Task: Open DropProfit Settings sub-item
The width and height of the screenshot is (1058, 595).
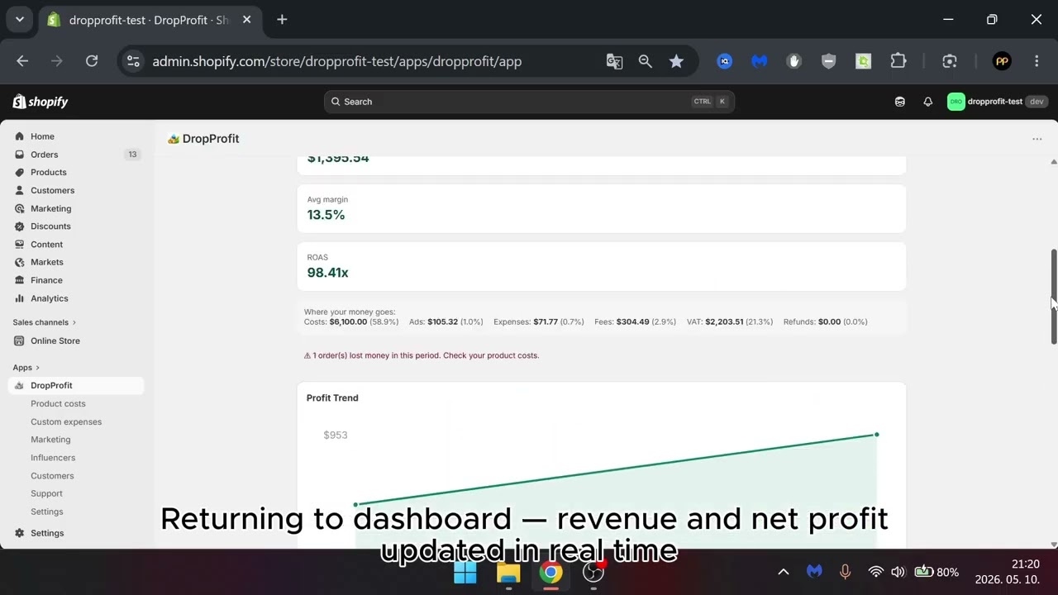Action: point(47,512)
